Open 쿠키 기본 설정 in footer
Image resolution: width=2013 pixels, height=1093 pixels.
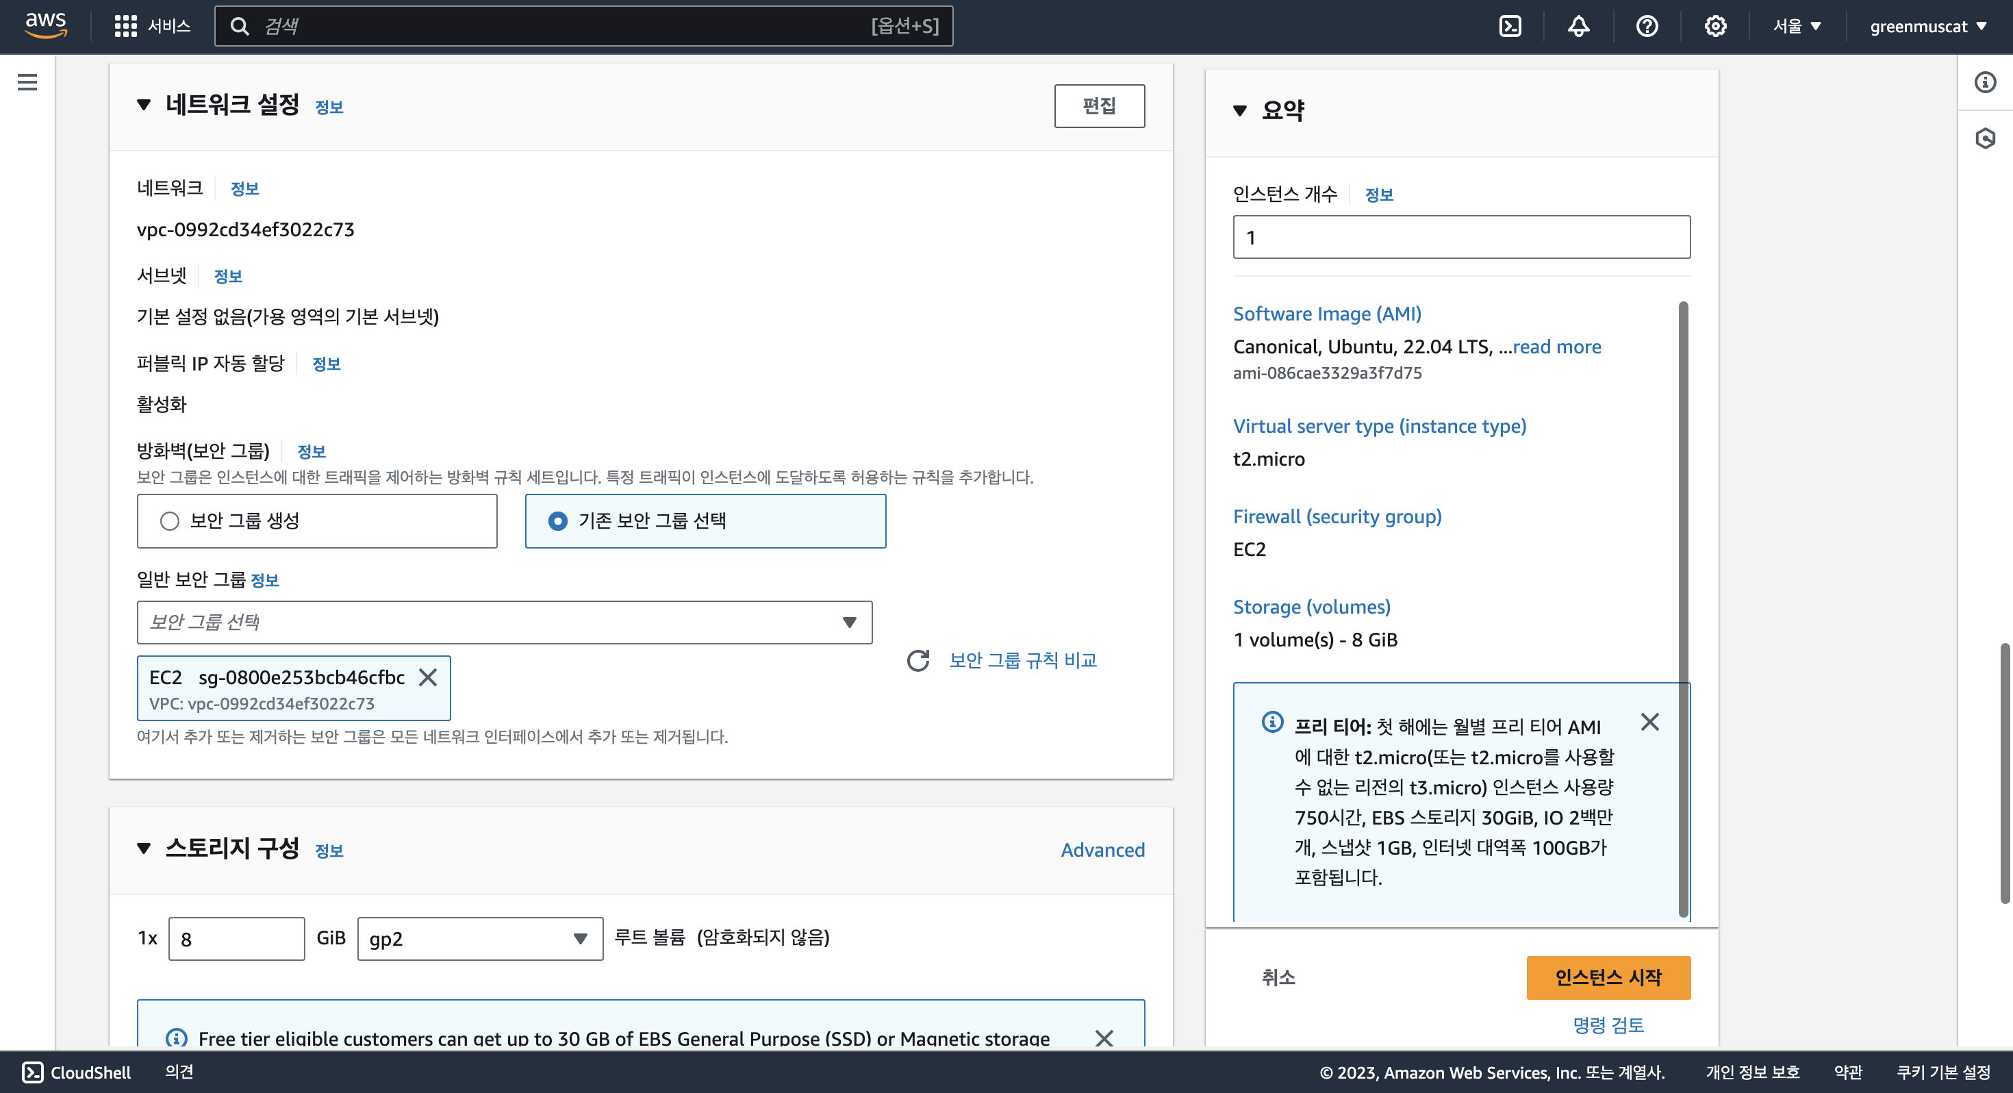pos(1943,1072)
